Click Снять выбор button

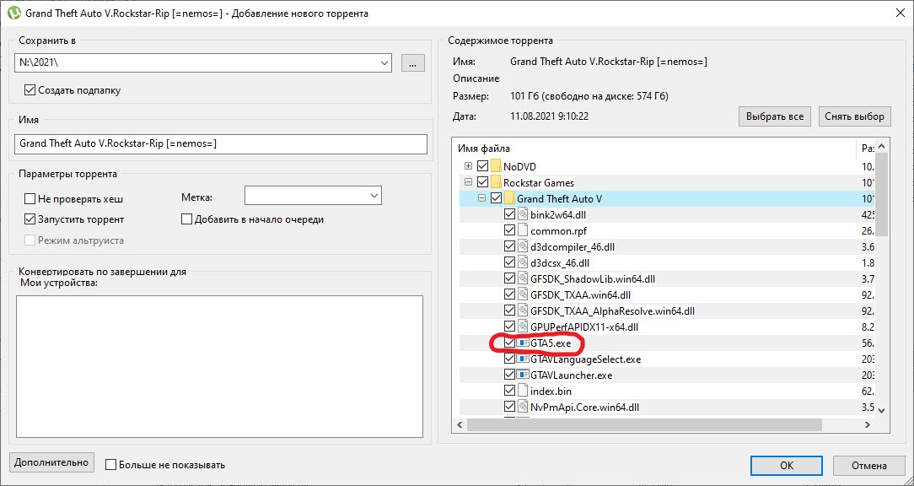tap(854, 116)
